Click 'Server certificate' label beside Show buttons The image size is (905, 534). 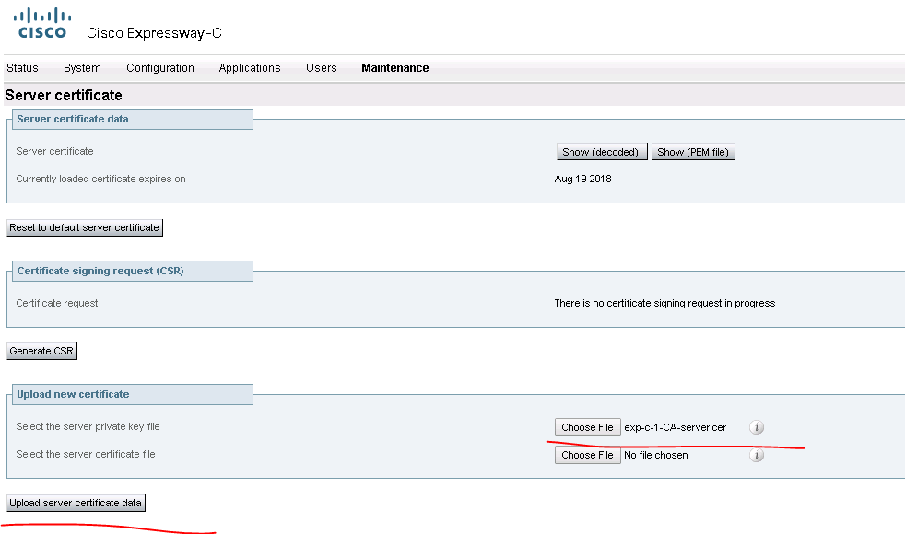tap(54, 151)
